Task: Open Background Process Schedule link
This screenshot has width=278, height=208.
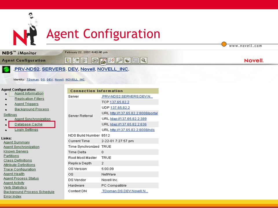Action: coord(29,192)
